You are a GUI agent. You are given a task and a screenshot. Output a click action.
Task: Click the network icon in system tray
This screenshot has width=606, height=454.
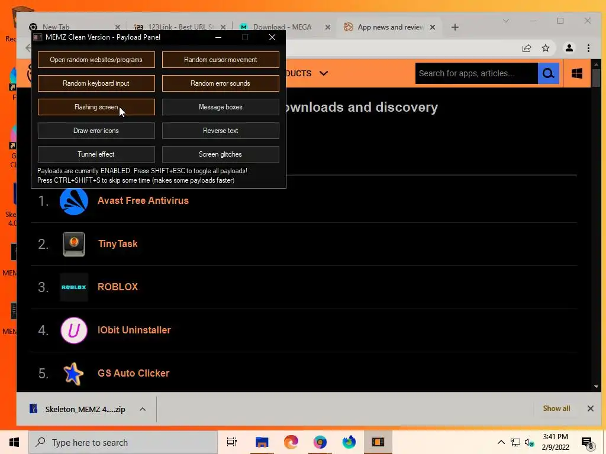coord(515,442)
